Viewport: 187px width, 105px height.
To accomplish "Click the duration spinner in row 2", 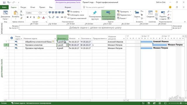I will (x=67, y=45).
